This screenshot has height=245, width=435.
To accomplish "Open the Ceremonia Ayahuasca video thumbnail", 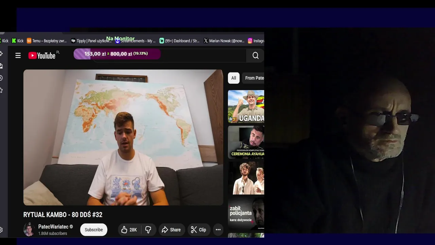I will coord(246,142).
